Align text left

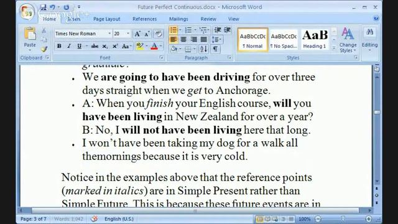(174, 39)
